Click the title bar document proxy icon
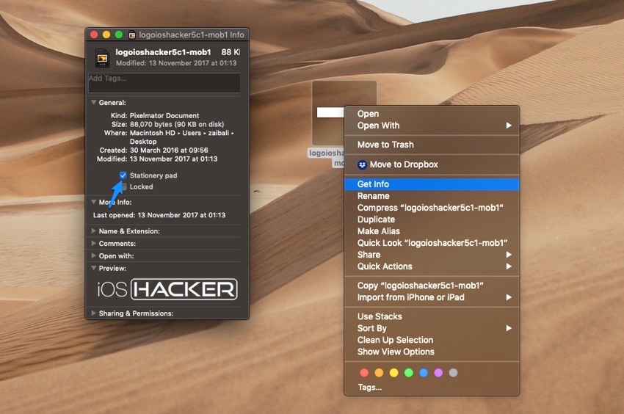This screenshot has width=624, height=414. (132, 35)
